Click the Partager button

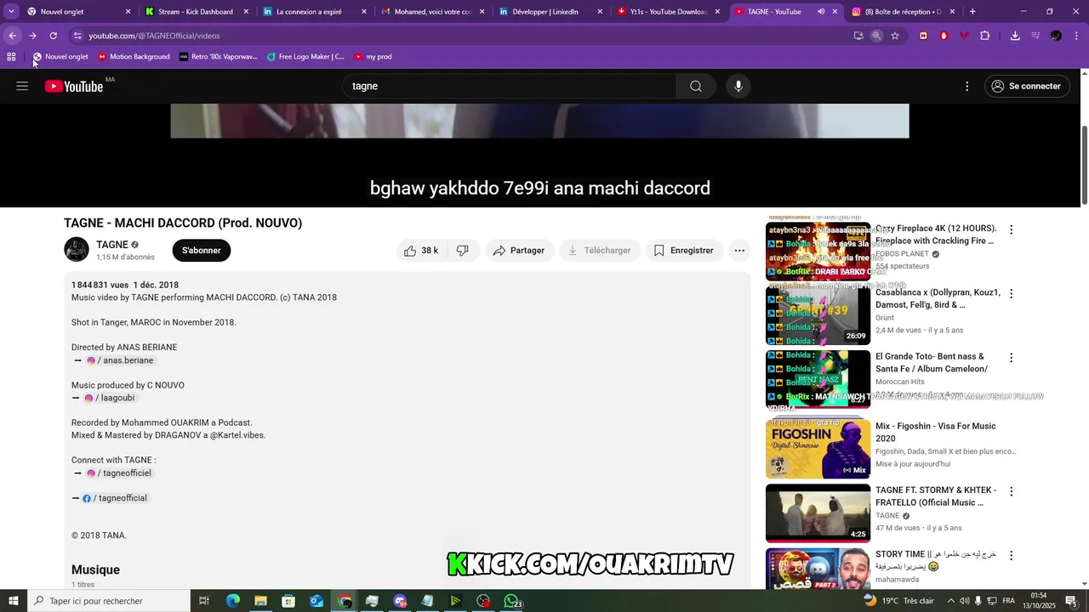(x=519, y=251)
